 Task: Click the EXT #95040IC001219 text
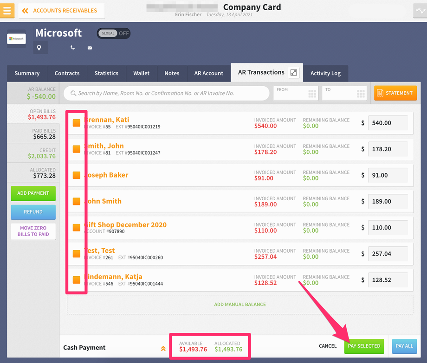(138, 127)
